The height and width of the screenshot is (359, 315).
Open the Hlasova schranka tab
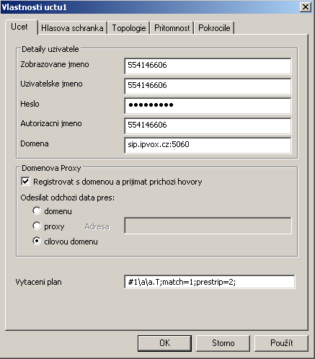pyautogui.click(x=72, y=28)
